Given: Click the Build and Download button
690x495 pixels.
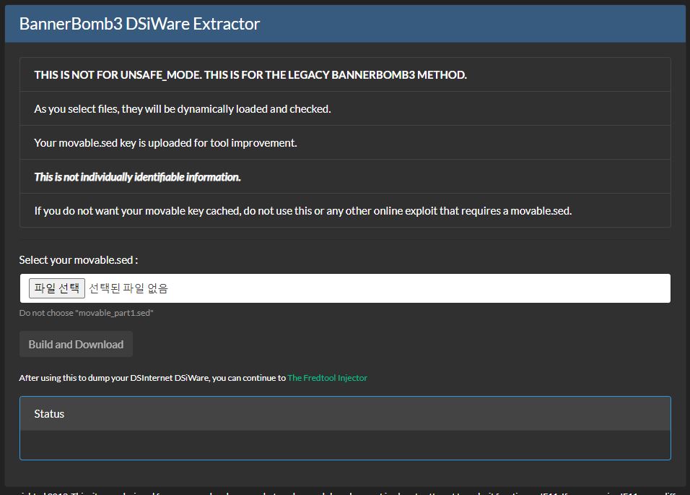Looking at the screenshot, I should (76, 345).
